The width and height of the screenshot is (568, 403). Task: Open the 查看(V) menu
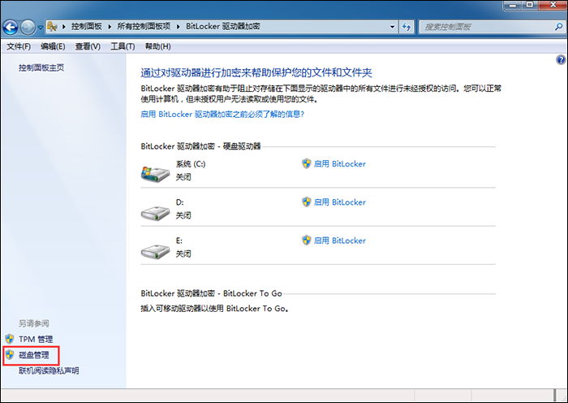[88, 46]
